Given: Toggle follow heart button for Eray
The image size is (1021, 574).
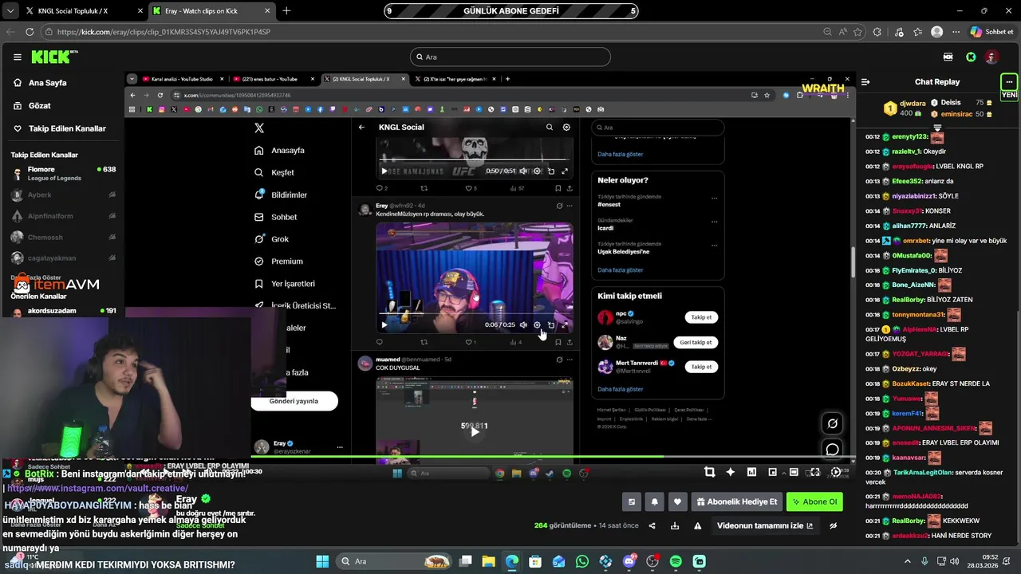Looking at the screenshot, I should [677, 501].
